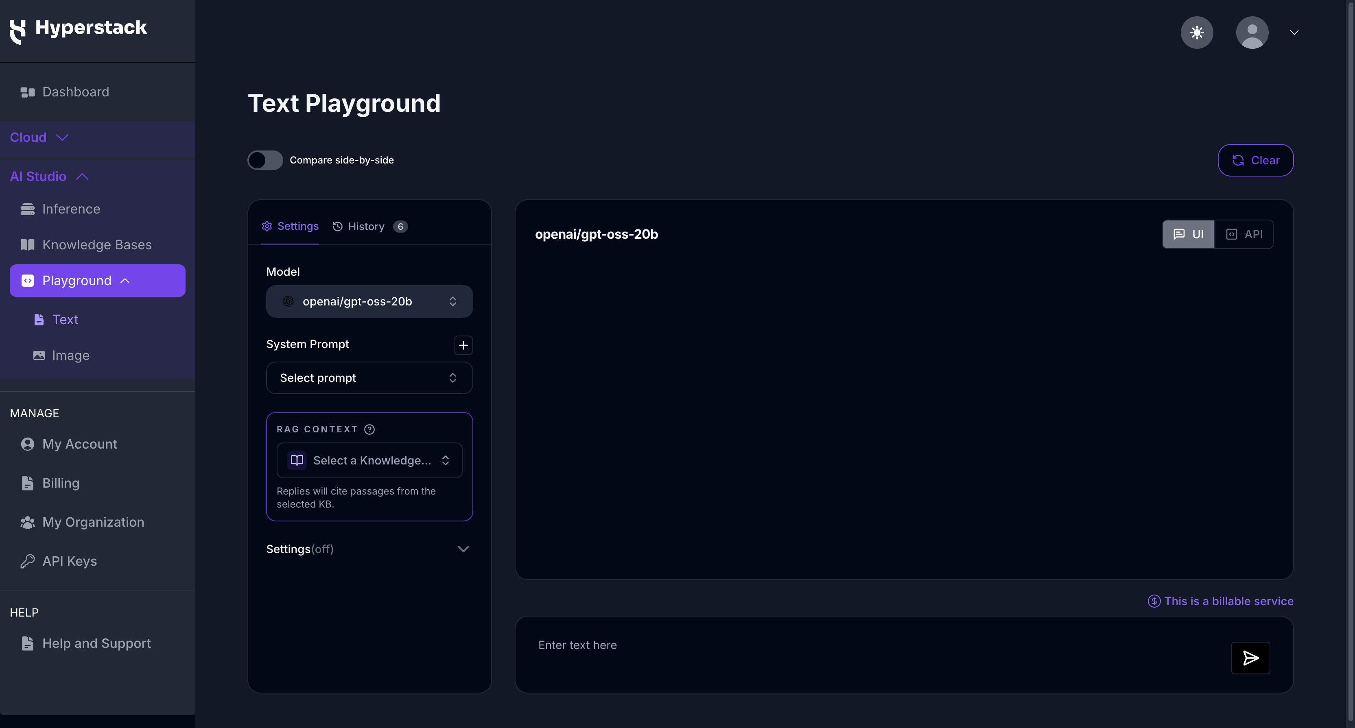Switch to API view
Image resolution: width=1355 pixels, height=728 pixels.
tap(1244, 234)
